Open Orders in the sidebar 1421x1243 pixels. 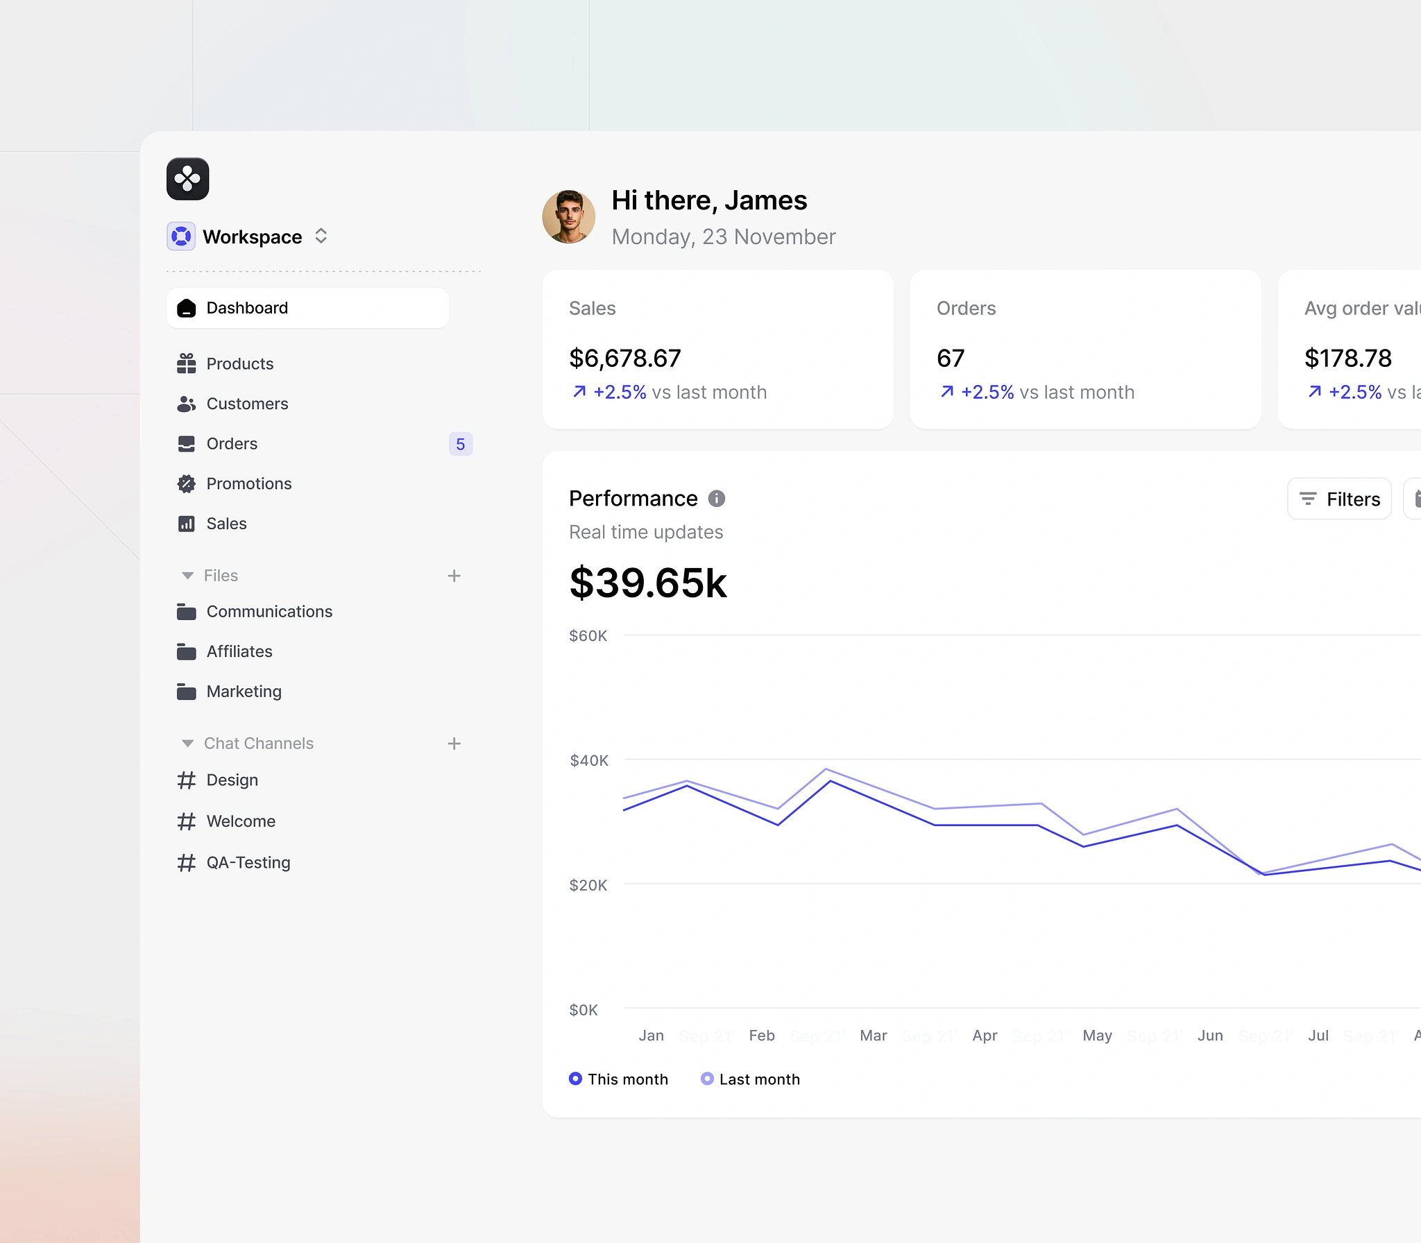(x=232, y=444)
